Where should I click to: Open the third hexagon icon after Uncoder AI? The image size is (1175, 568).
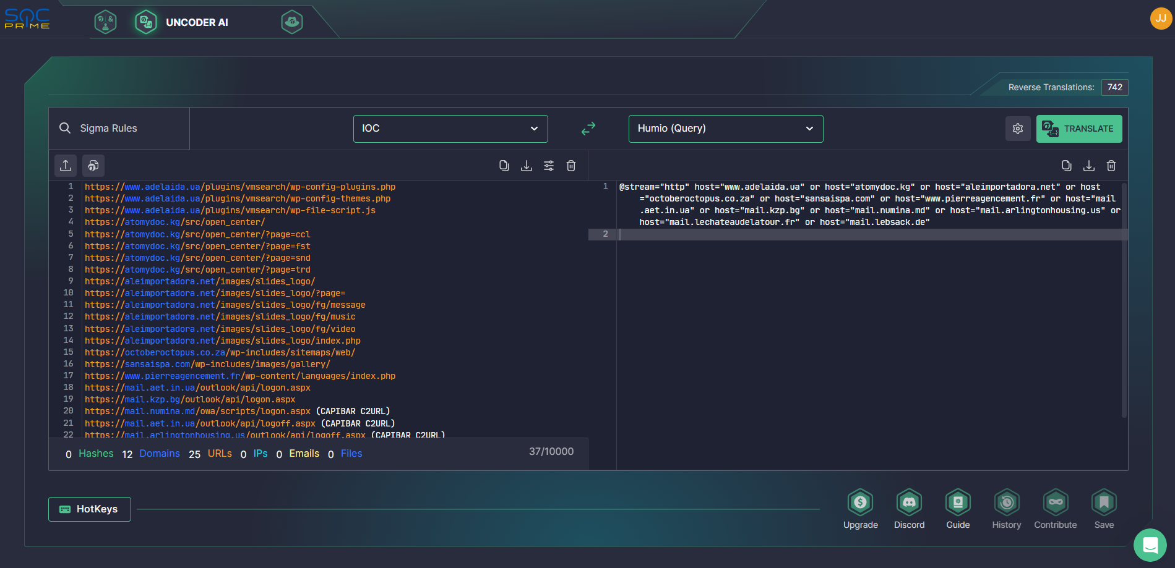pos(292,22)
